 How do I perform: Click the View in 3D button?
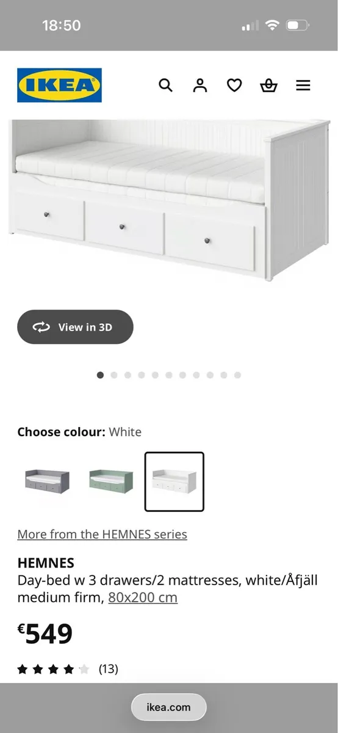[x=75, y=327]
